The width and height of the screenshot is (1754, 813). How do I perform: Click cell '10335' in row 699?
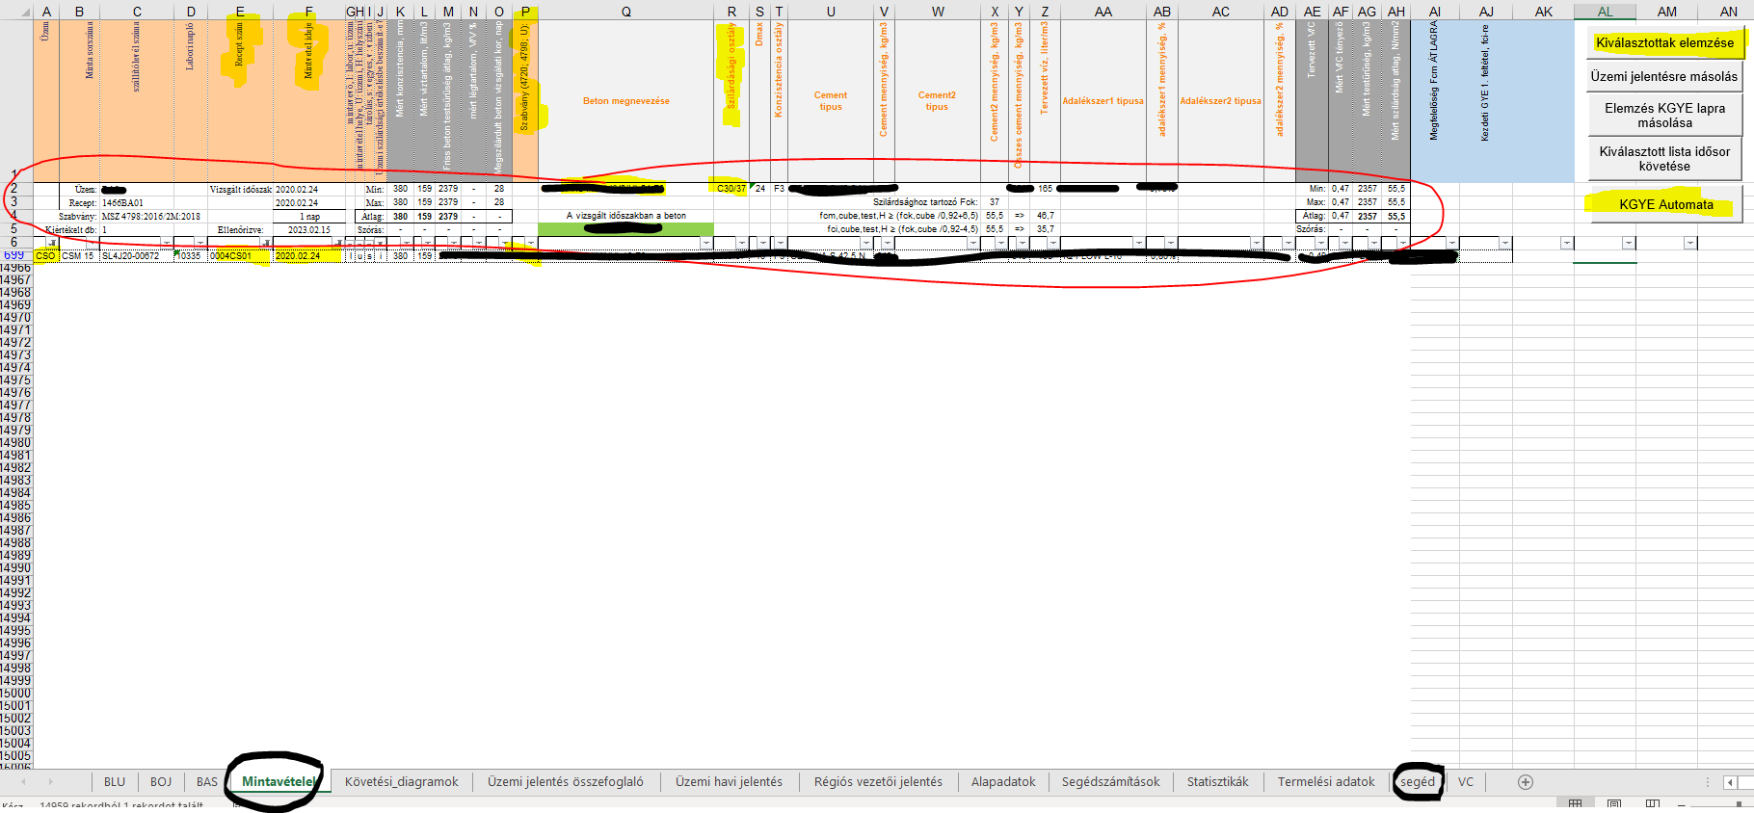(189, 255)
